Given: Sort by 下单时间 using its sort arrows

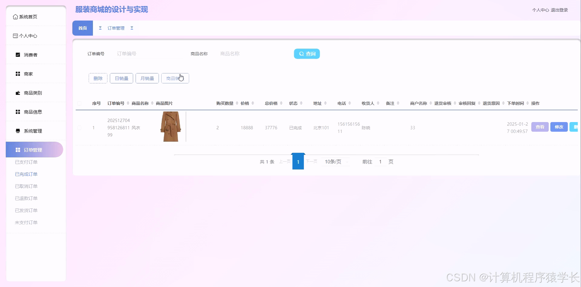Looking at the screenshot, I should tap(527, 103).
